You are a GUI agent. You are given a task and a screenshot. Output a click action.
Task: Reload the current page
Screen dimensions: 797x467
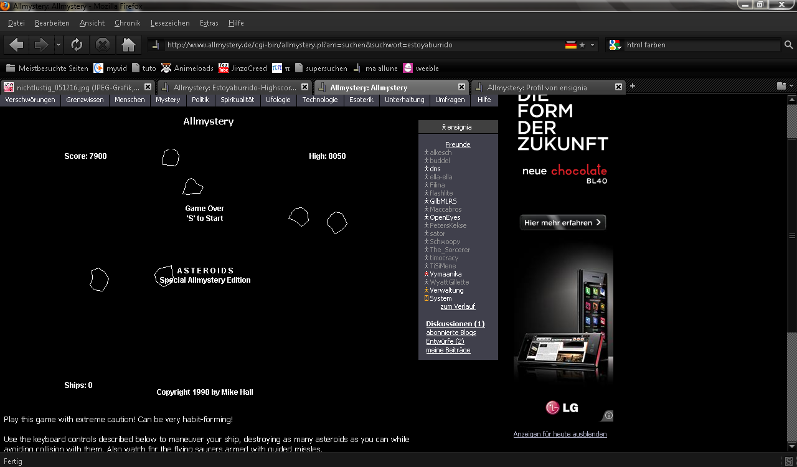[77, 45]
